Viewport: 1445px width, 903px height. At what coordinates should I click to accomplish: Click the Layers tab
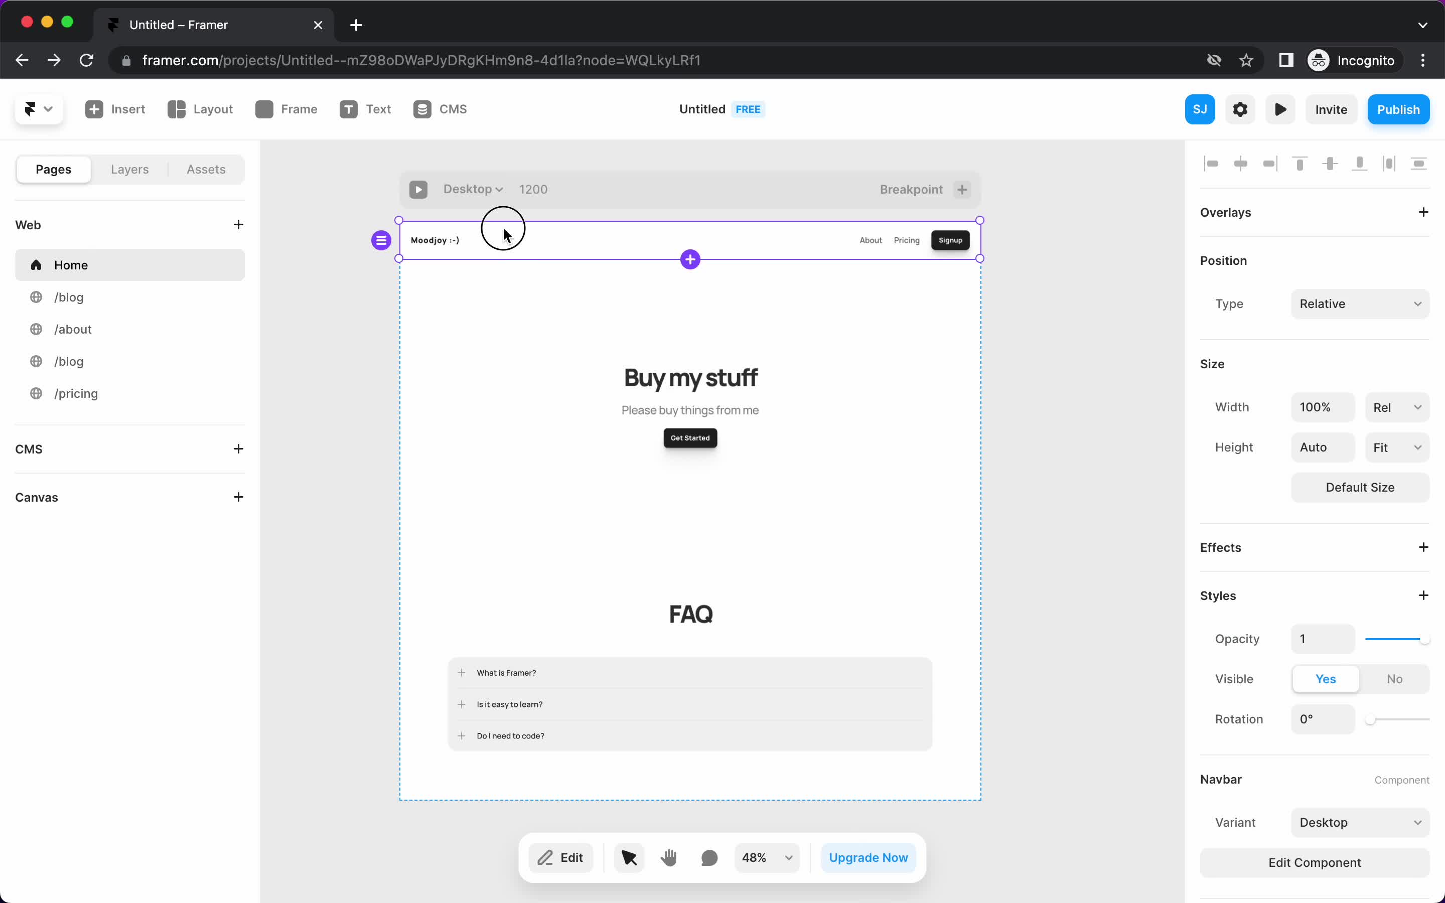(x=129, y=169)
